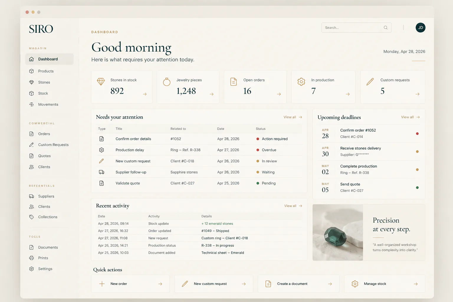View all upcoming deadlines

(x=411, y=117)
